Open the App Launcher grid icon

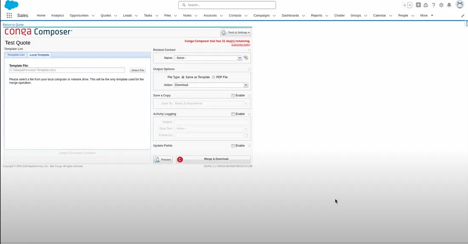(x=9, y=15)
